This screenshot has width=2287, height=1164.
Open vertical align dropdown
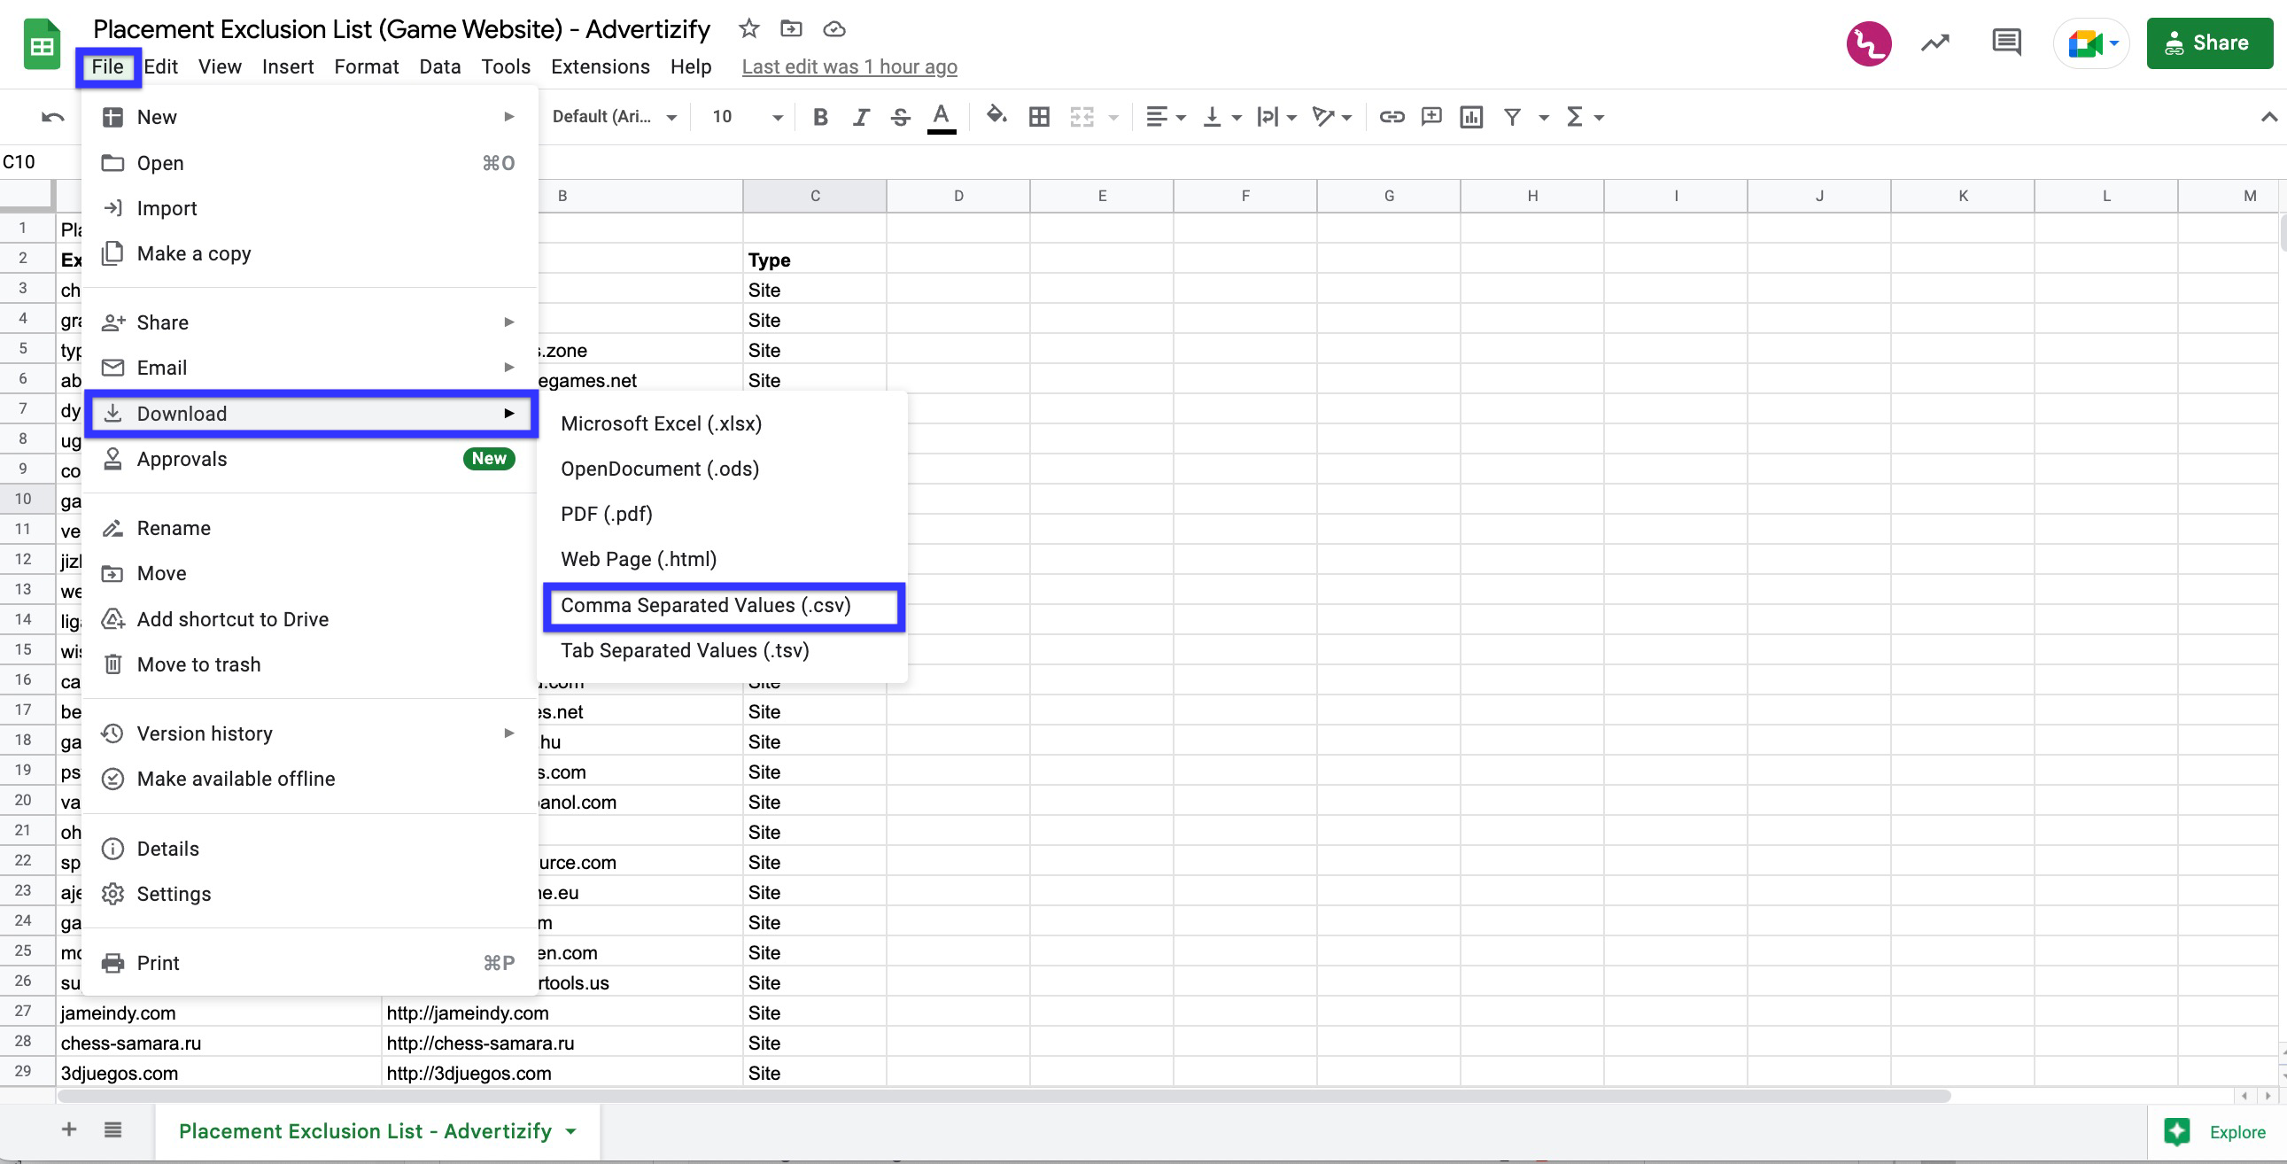click(1221, 116)
